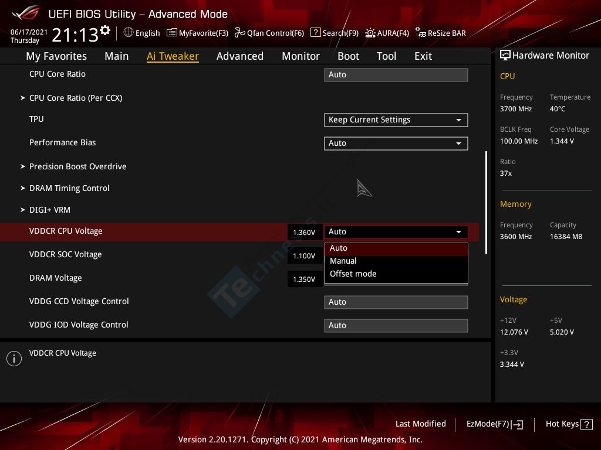The image size is (601, 450).
Task: Select the DRAM Voltage row label
Action: coord(56,278)
